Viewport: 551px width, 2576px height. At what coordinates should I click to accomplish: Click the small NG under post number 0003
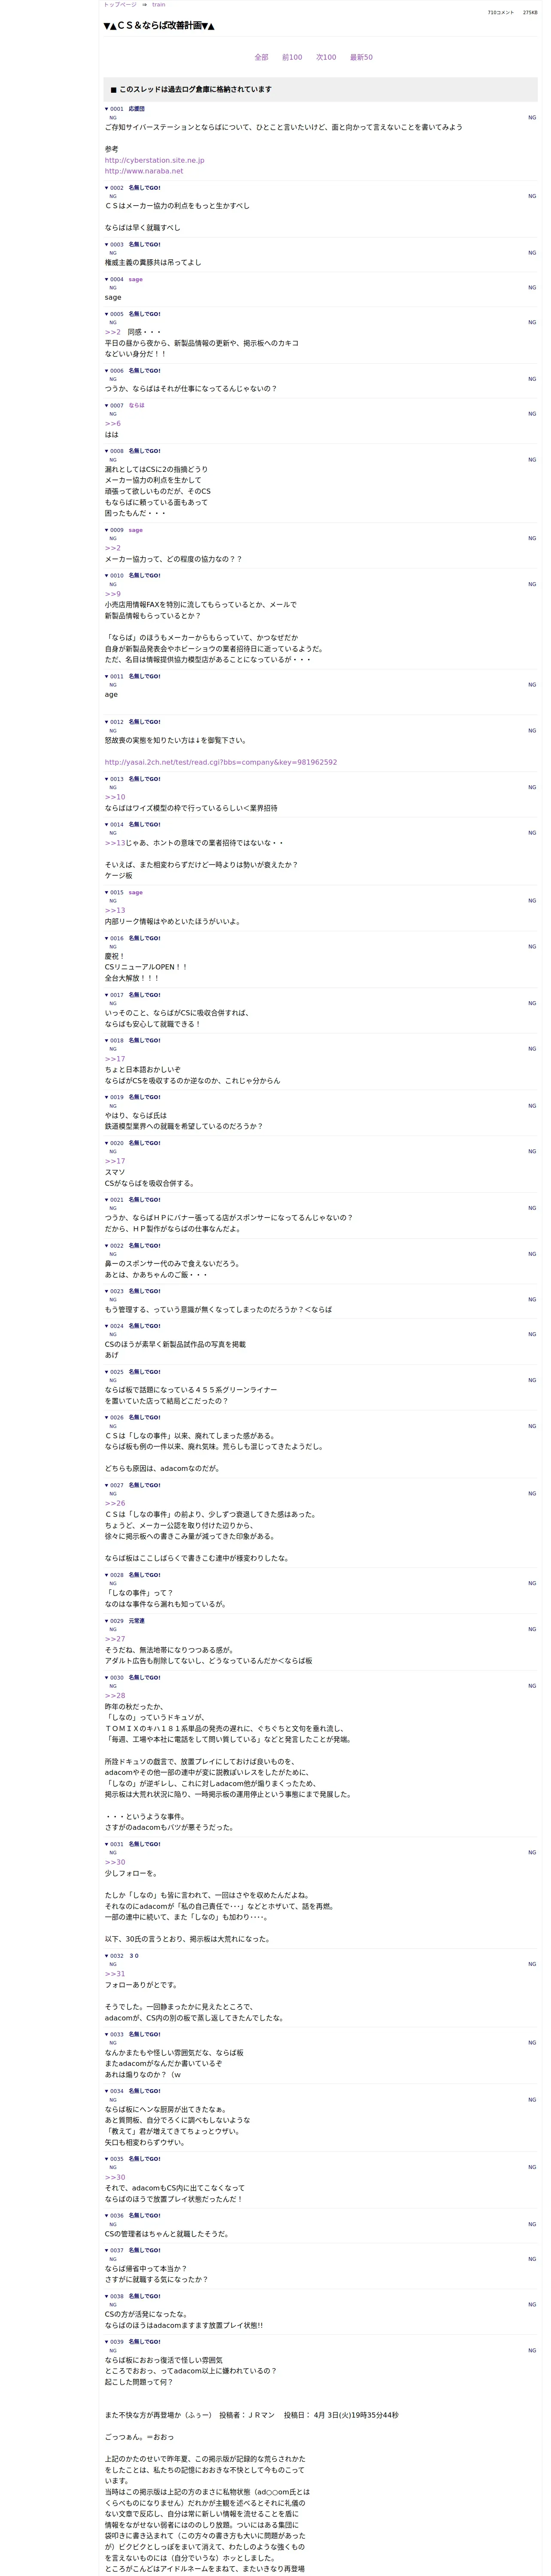[113, 253]
